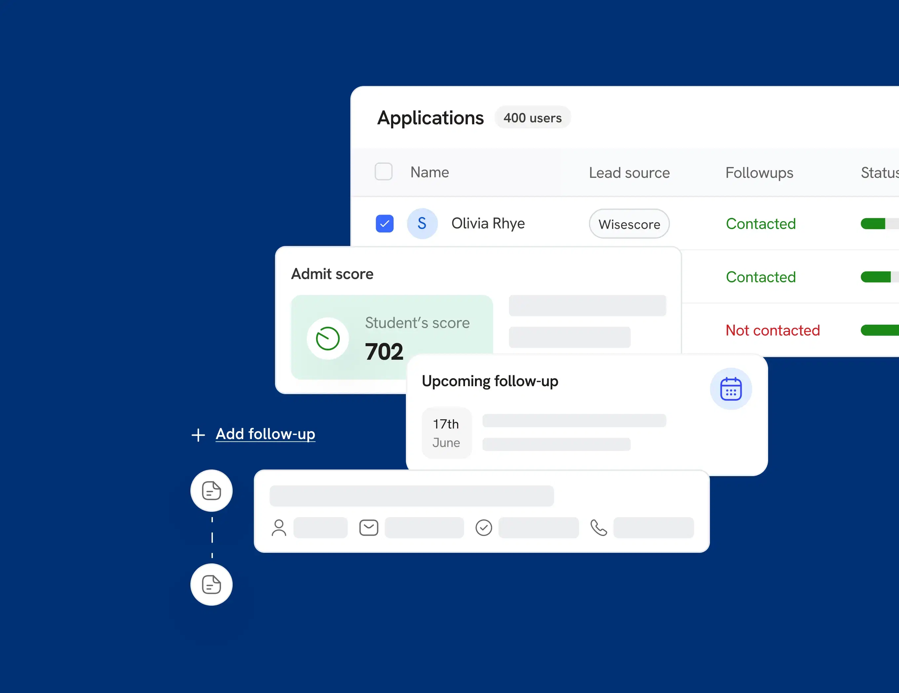Screen dimensions: 899x693
Task: Click the bottom document note timeline icon
Action: (212, 584)
